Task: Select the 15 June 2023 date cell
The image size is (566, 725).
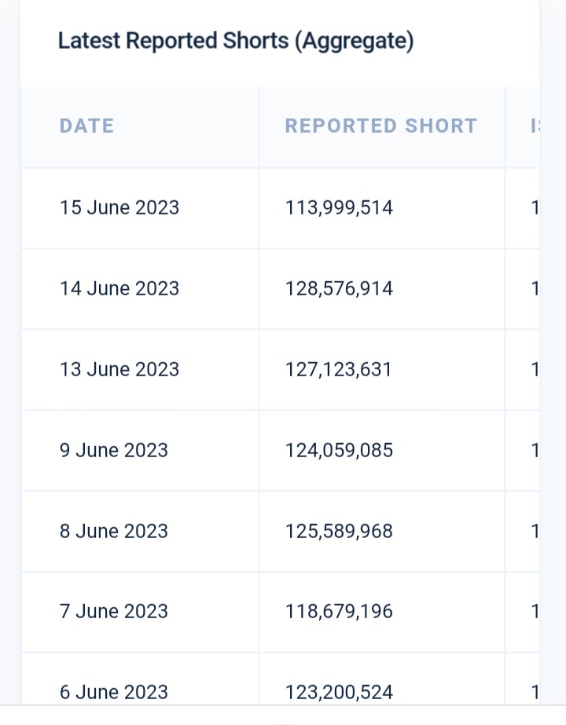Action: 119,208
